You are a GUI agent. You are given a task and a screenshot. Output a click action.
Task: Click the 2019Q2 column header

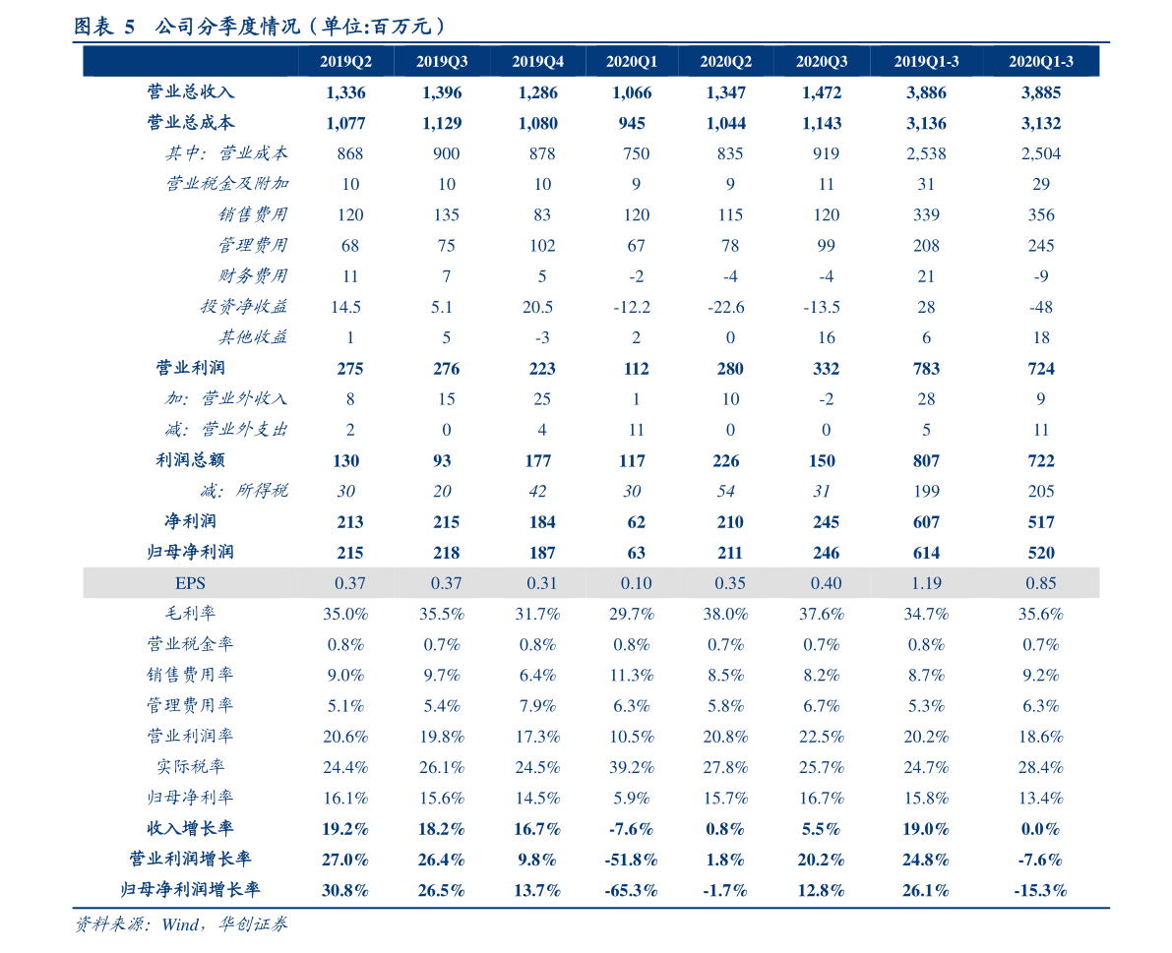coord(345,62)
